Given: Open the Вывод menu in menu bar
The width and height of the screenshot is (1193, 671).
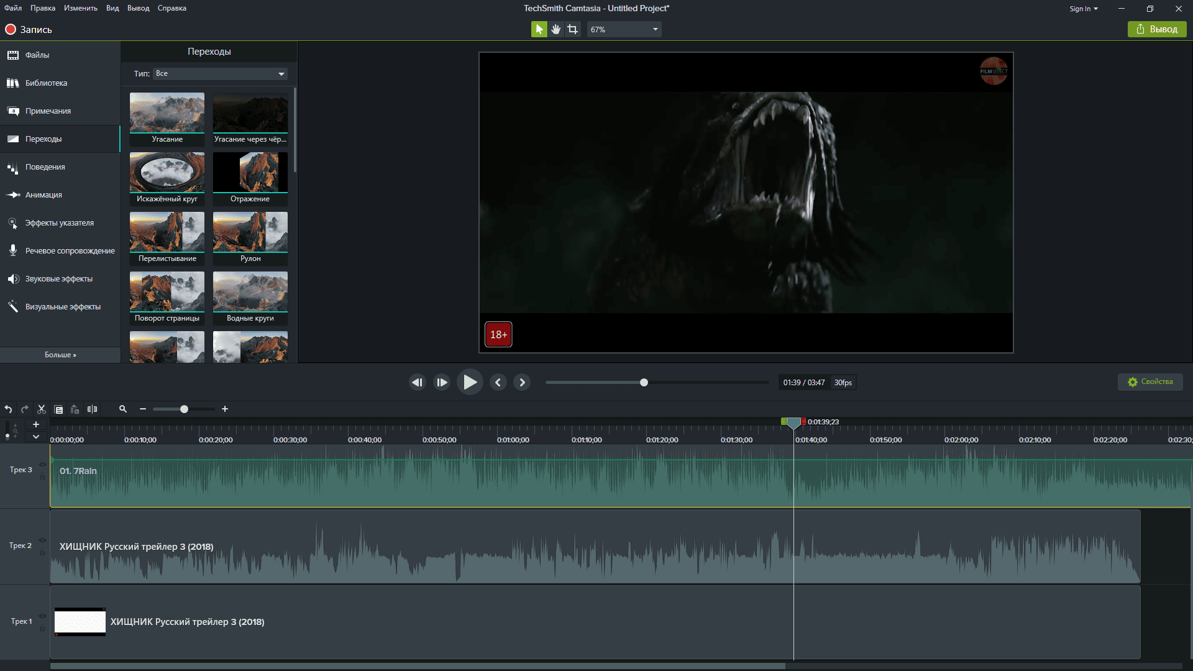Looking at the screenshot, I should click(x=139, y=8).
